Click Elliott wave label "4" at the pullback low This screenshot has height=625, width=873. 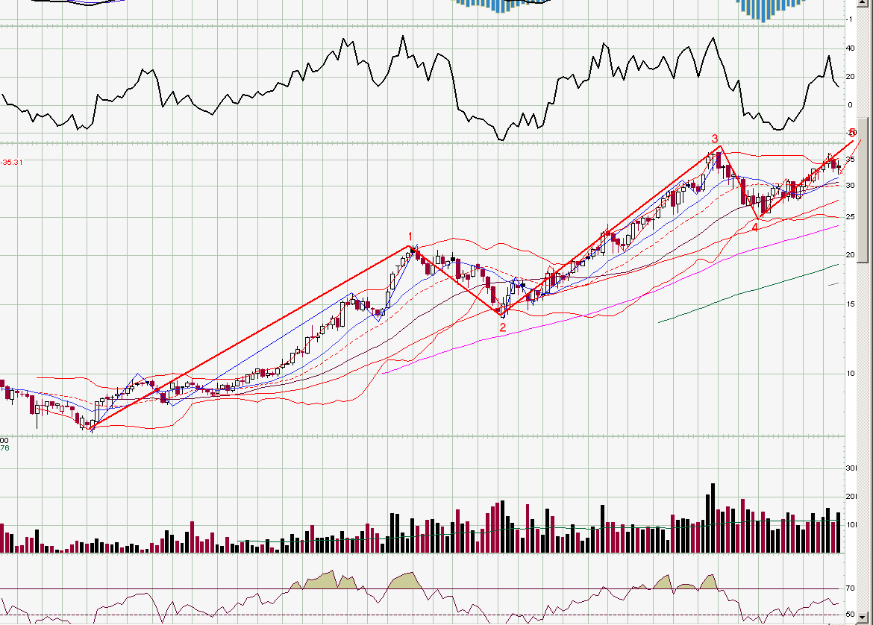[755, 227]
